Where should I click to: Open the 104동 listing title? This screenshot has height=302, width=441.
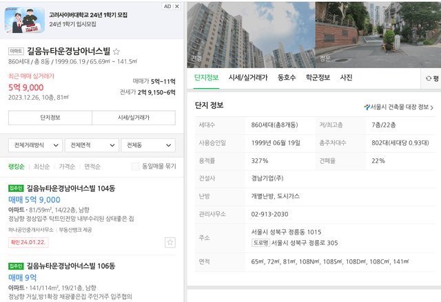pos(71,188)
